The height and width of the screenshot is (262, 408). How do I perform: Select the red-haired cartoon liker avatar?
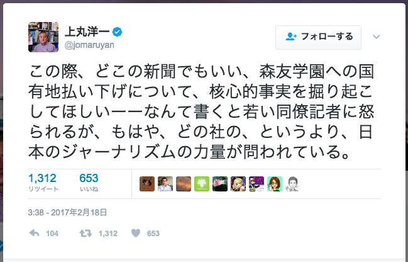click(x=274, y=184)
